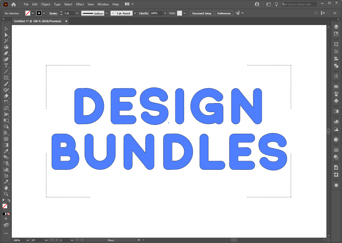
Task: Select the Eyedropper tool
Action: [x=6, y=151]
